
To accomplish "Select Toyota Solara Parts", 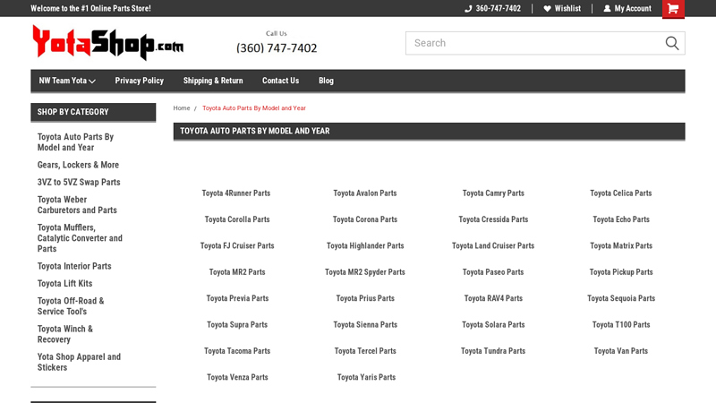I will (x=493, y=325).
